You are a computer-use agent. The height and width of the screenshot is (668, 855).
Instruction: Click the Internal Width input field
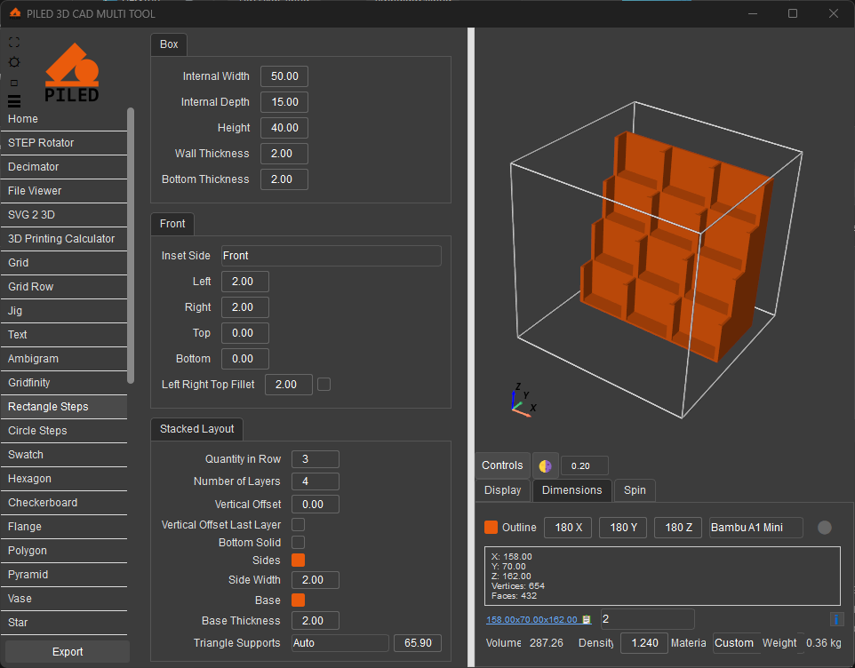[284, 76]
